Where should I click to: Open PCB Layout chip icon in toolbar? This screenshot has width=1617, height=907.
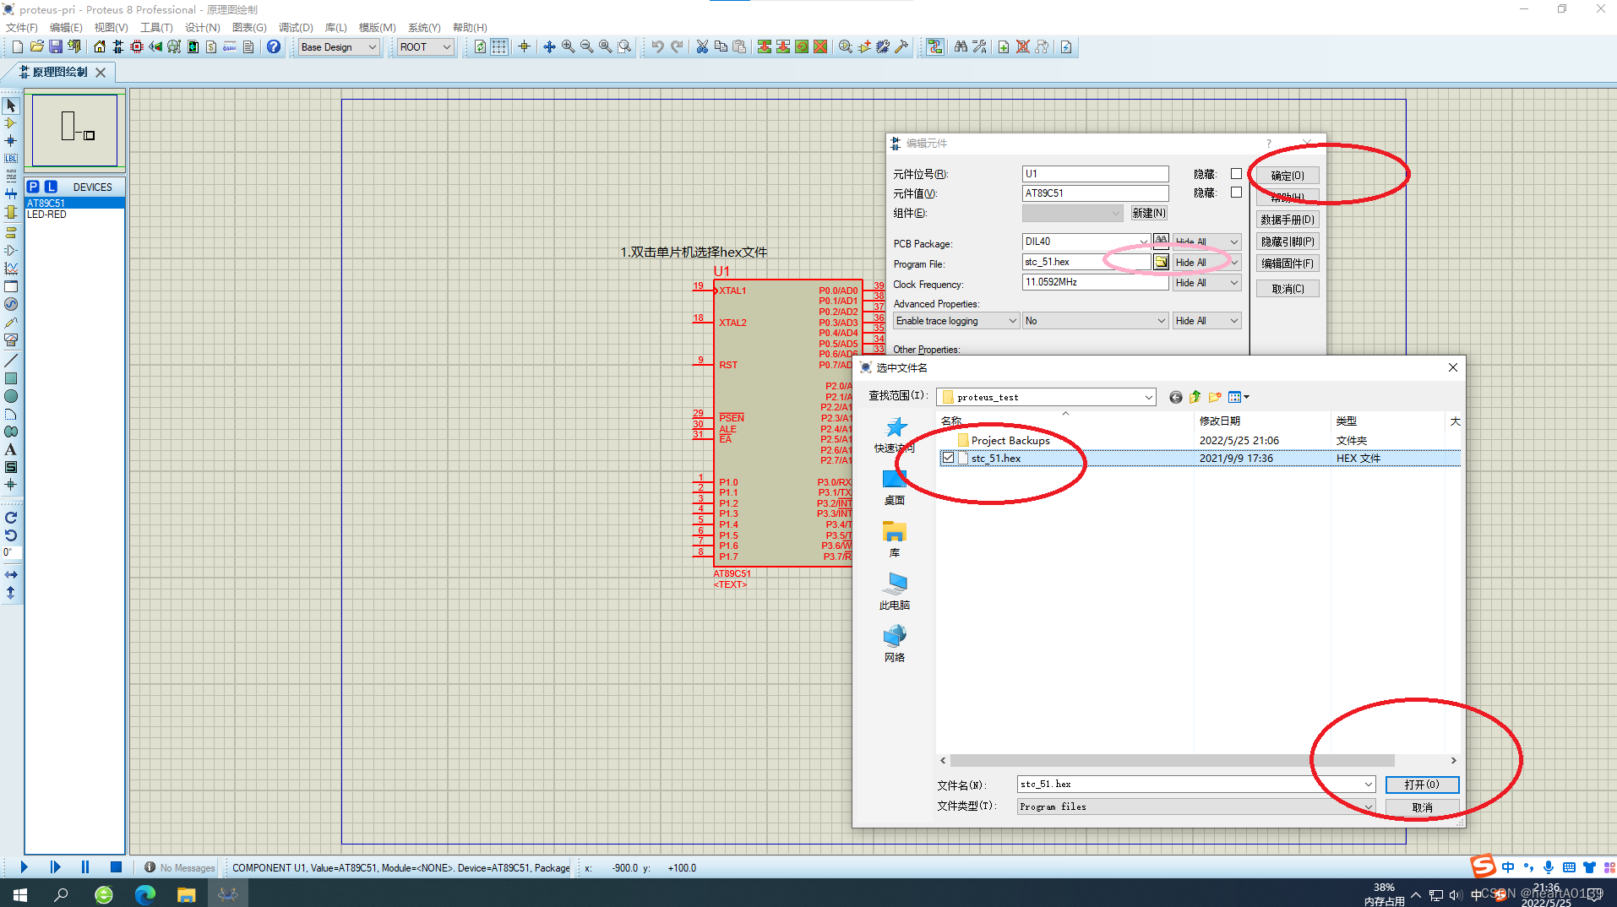[x=137, y=47]
